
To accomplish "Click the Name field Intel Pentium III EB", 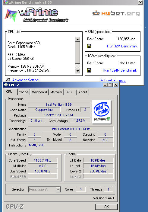I will pyautogui.click(x=59, y=104).
